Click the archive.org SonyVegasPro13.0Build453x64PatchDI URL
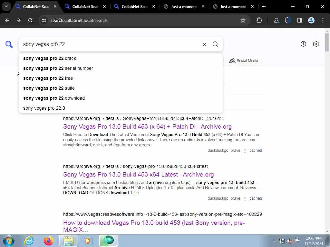 coord(143,118)
